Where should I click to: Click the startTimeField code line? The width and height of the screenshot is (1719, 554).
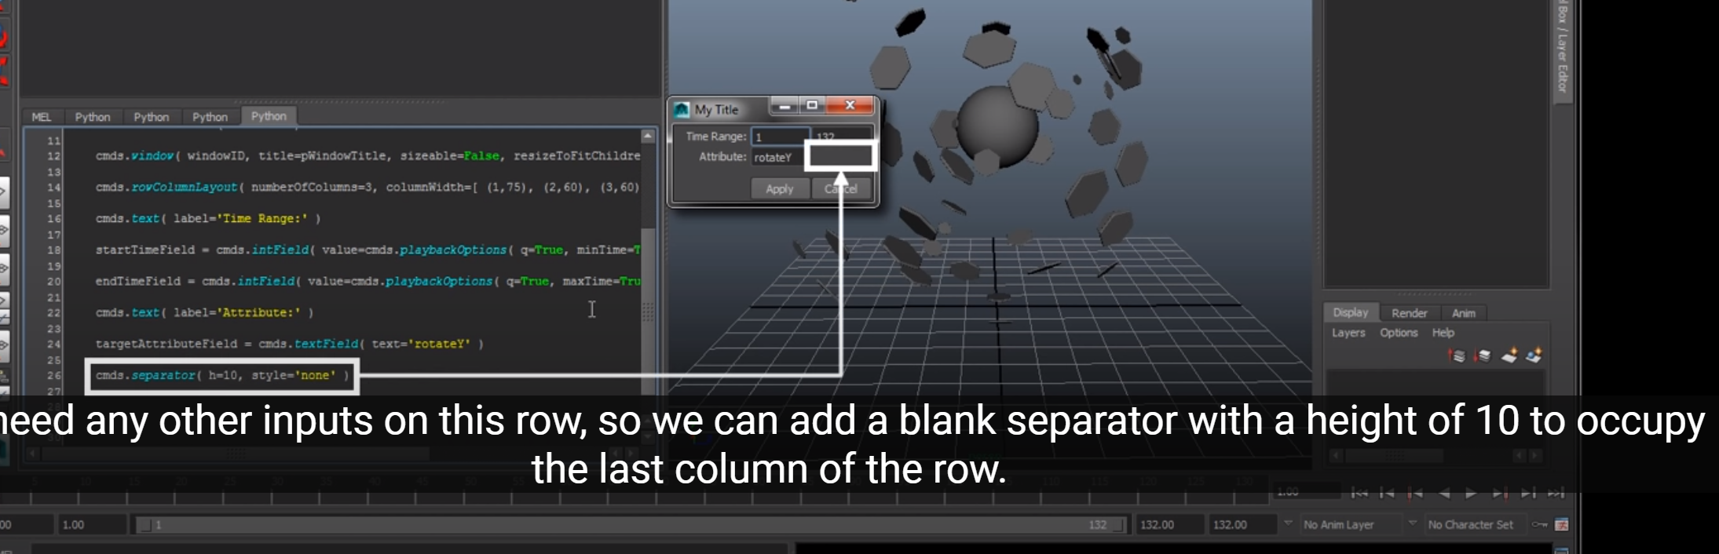(x=368, y=250)
